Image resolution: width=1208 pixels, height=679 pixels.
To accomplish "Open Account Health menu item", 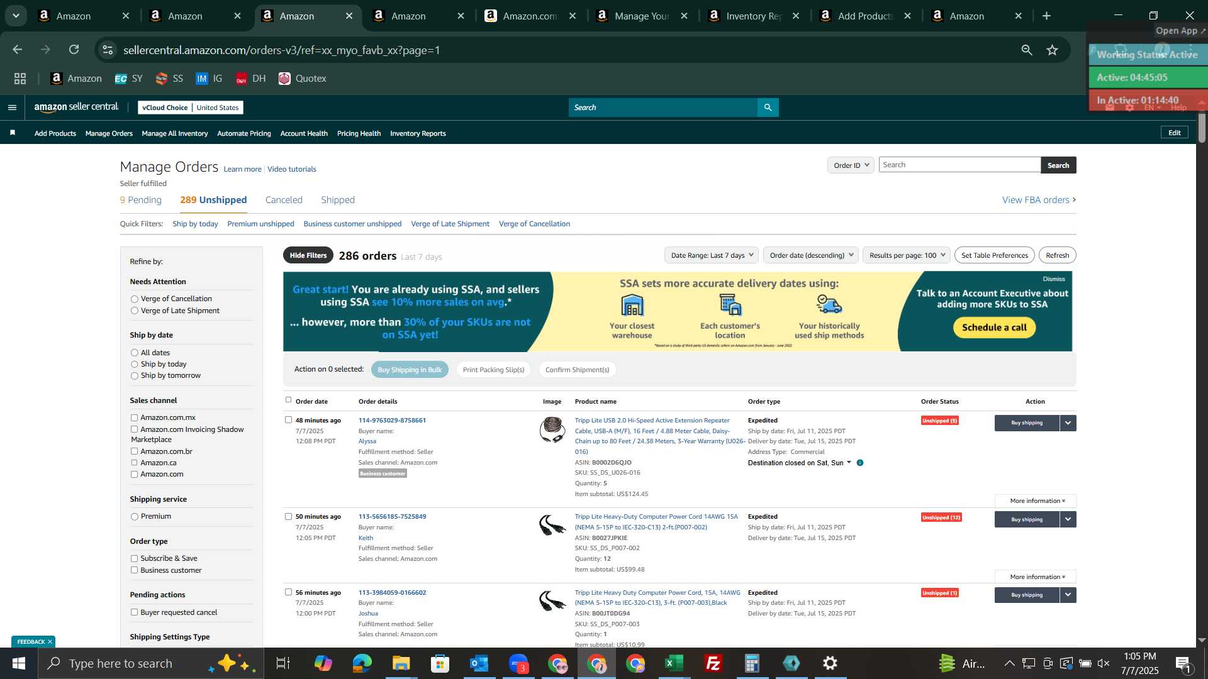I will 304,133.
